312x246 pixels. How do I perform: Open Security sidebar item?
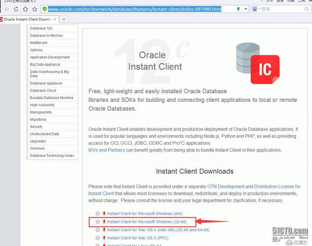[53, 126]
